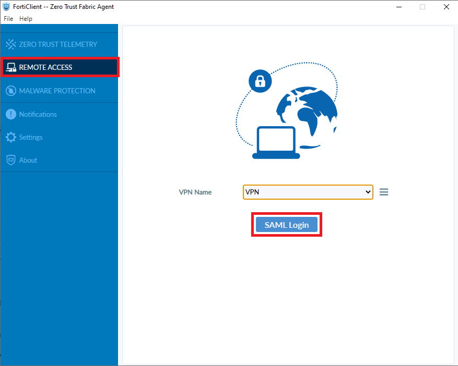Screen dimensions: 458x366
Task: Open the Malware Protection section
Action: click(59, 91)
